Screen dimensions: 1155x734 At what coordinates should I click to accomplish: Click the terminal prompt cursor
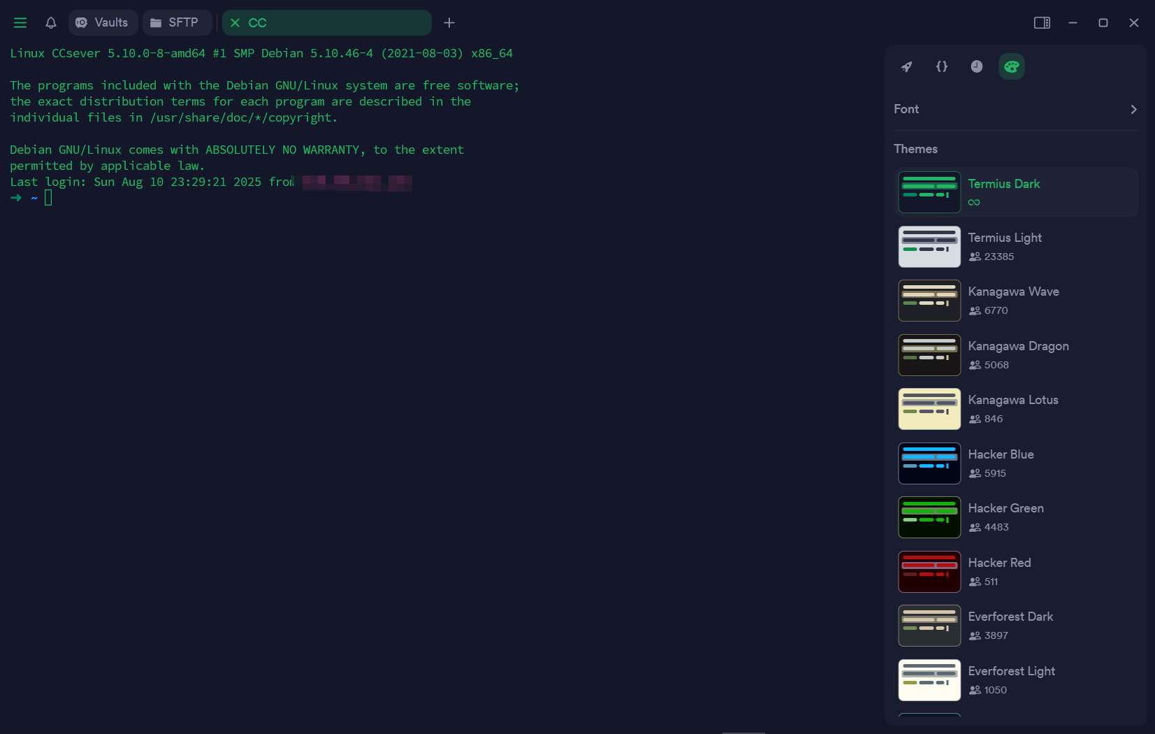coord(48,198)
